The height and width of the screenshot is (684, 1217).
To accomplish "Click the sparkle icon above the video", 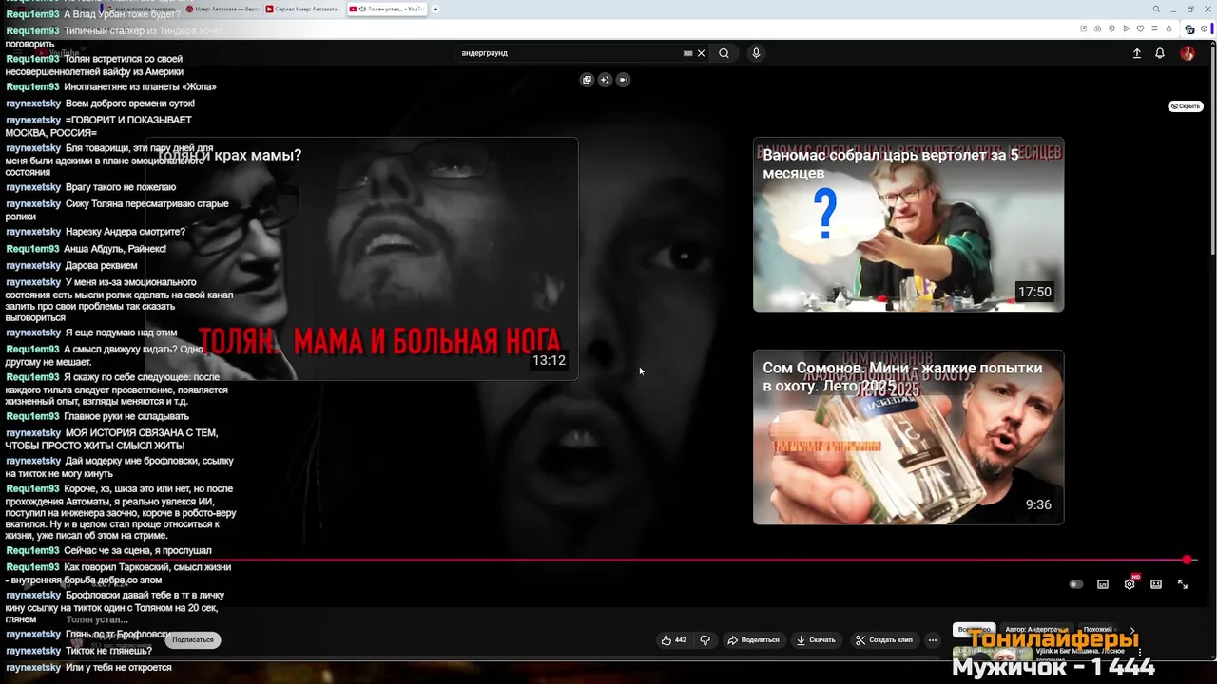I will tap(605, 80).
